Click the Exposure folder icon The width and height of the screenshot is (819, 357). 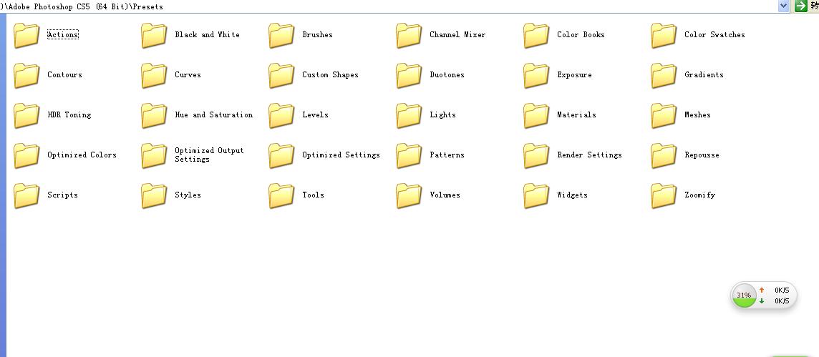(x=536, y=76)
